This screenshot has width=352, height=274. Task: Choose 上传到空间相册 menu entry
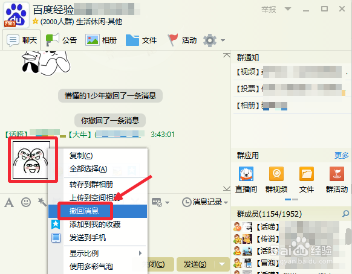(94, 197)
